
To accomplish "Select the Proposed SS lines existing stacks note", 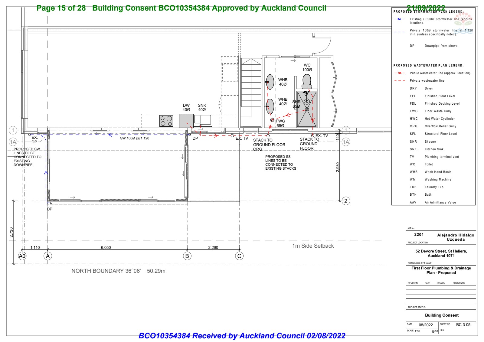I will click(x=281, y=163).
